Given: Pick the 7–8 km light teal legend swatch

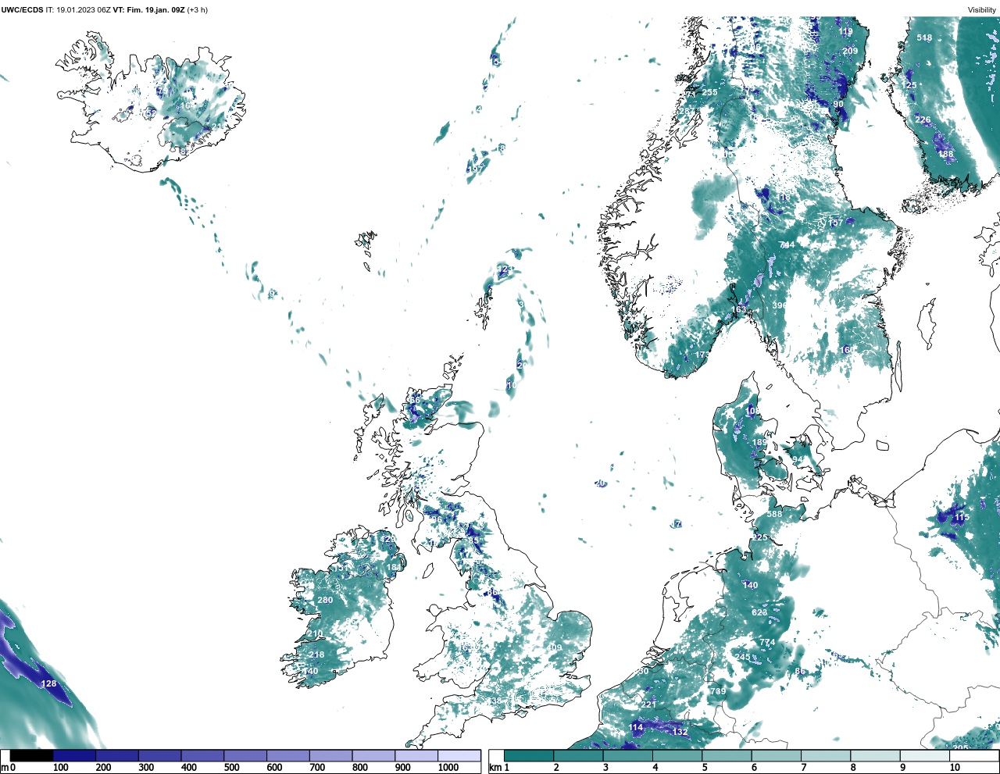Looking at the screenshot, I should pyautogui.click(x=826, y=755).
